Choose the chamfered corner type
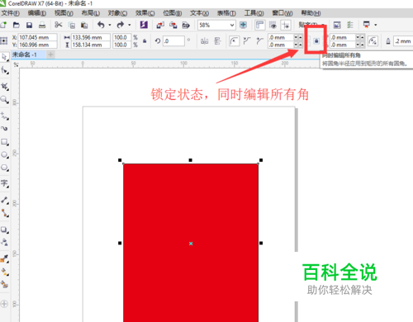Image resolution: width=413 pixels, height=322 pixels. (259, 41)
